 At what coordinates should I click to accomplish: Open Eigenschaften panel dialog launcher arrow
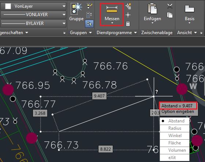click(64, 33)
